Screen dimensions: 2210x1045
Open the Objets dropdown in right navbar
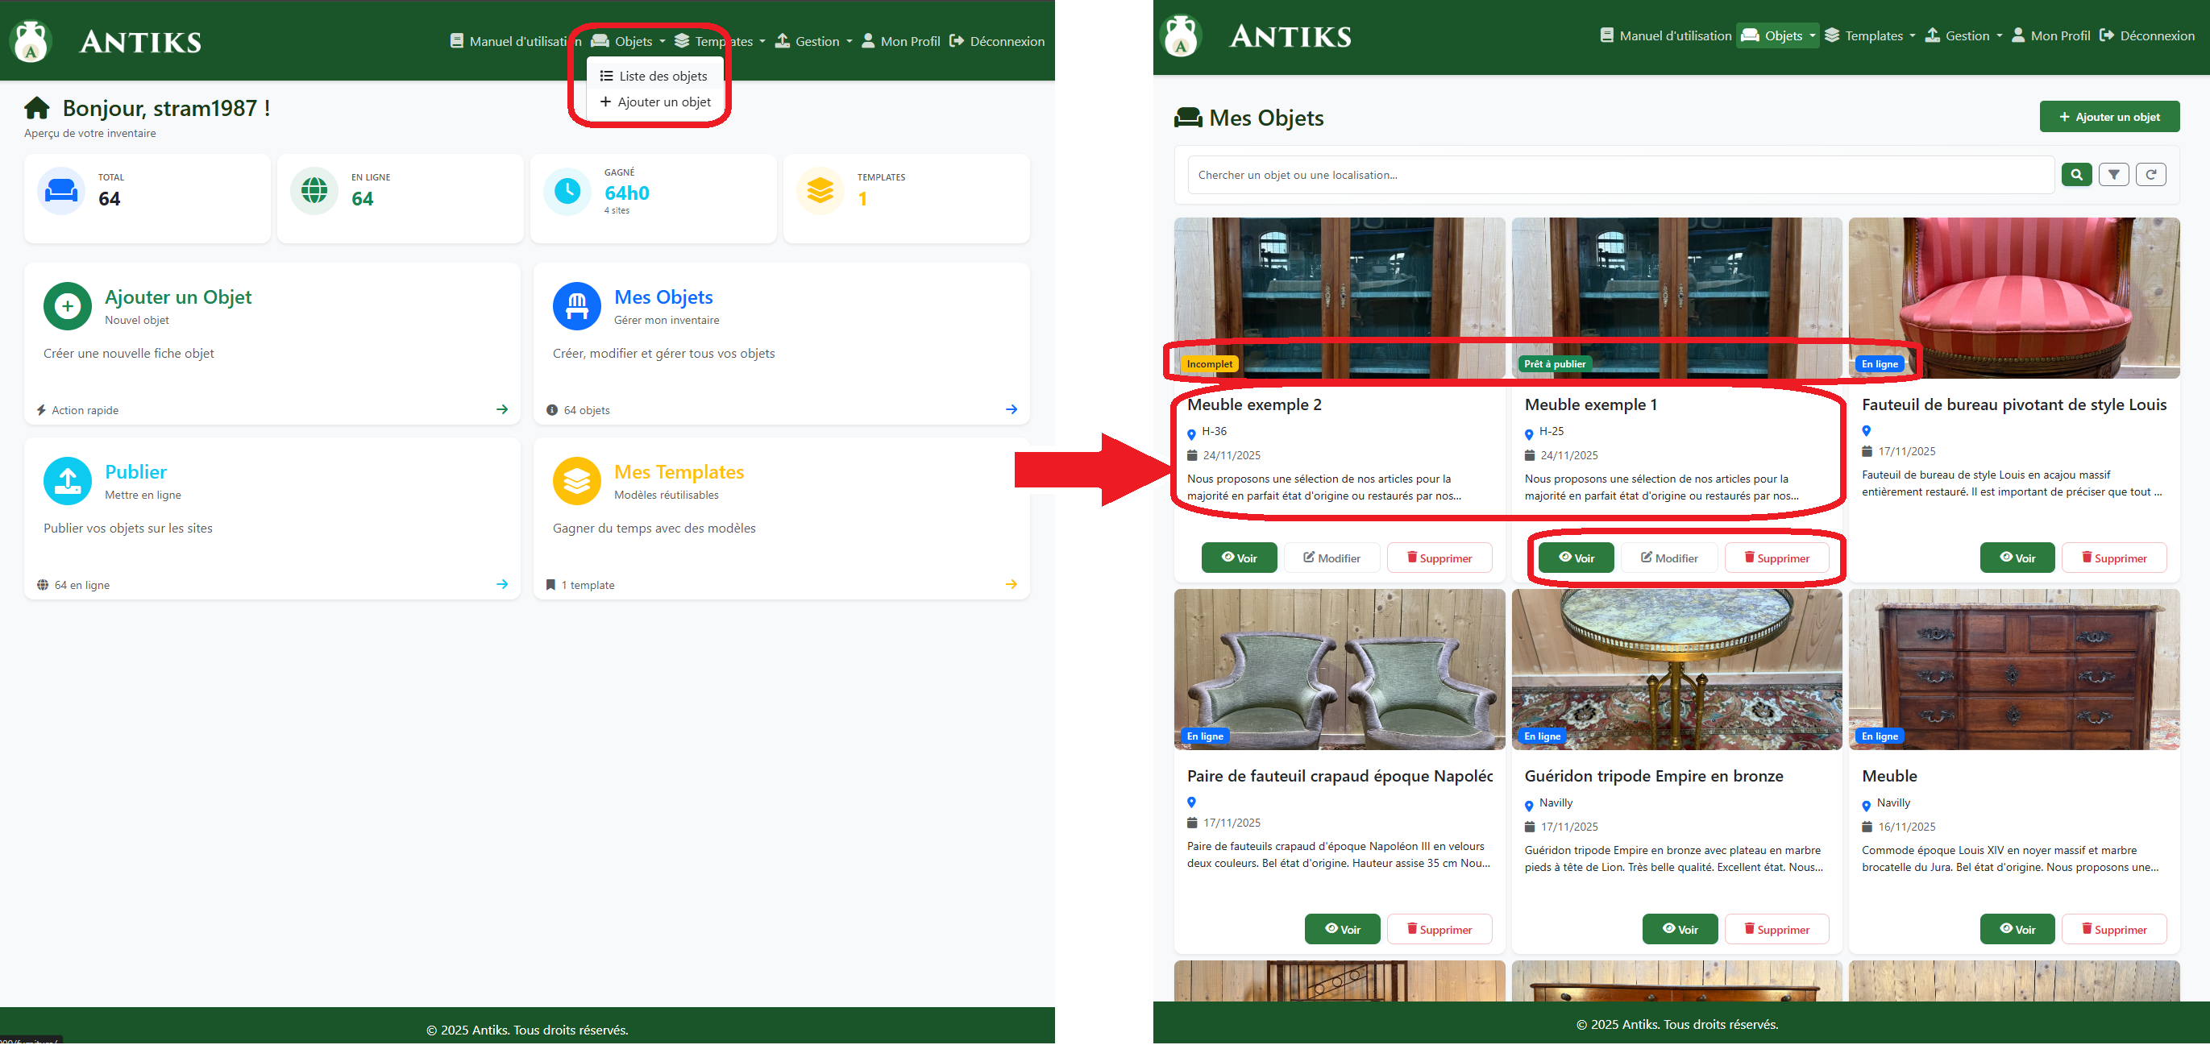coord(1779,36)
